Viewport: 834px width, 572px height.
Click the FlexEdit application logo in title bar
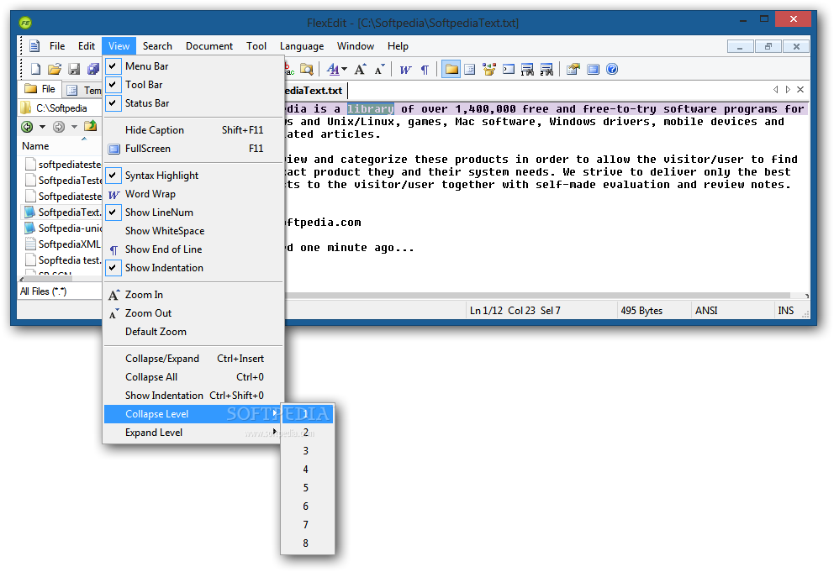25,23
